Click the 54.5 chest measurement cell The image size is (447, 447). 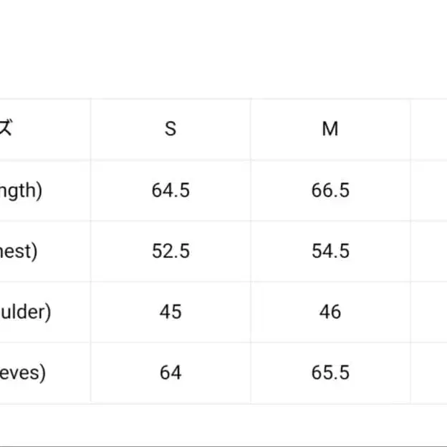click(x=330, y=251)
